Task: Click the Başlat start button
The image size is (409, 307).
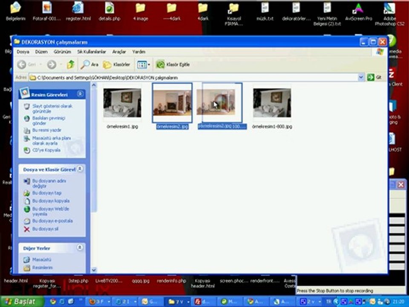Action: [21, 301]
